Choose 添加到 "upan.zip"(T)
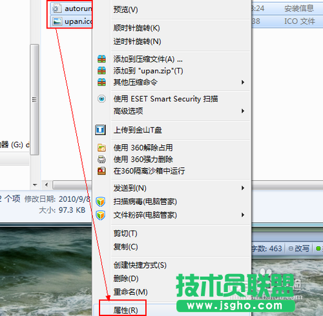The image size is (323, 316). click(x=149, y=70)
